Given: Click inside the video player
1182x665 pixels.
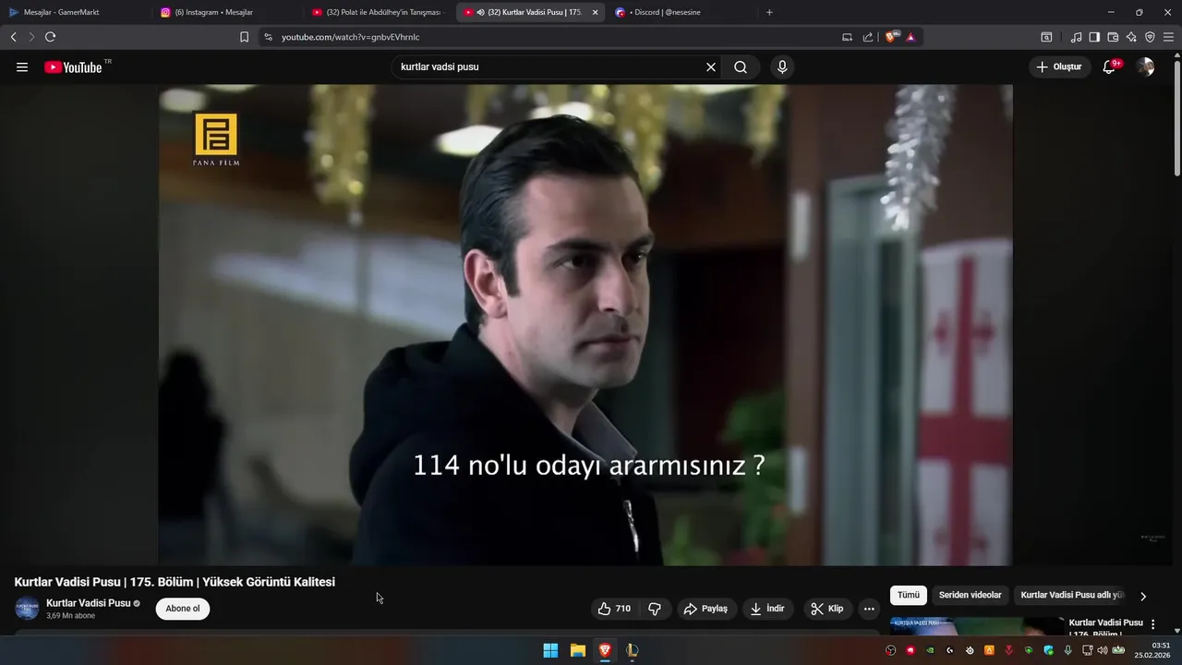Looking at the screenshot, I should 585,324.
